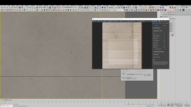Activate the Select Object tool
Viewport: 191px width, 107px height.
click(20, 7)
